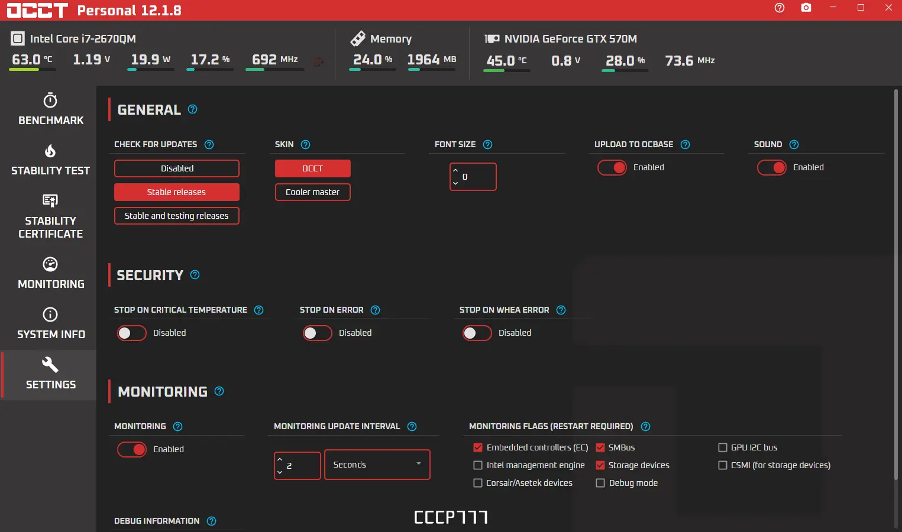
Task: Increase the font size value
Action: 455,170
